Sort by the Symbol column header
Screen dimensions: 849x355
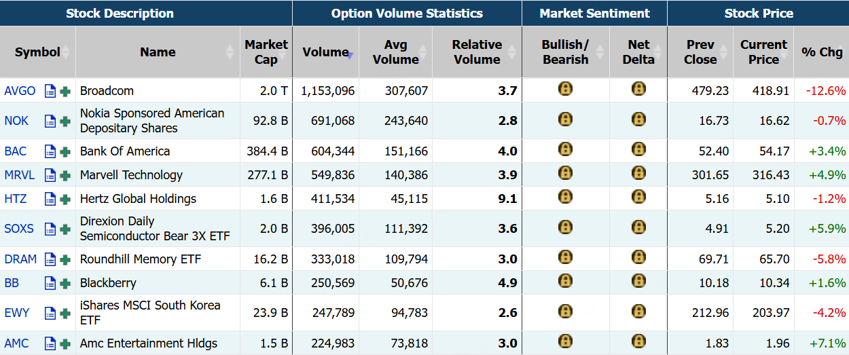[x=37, y=52]
